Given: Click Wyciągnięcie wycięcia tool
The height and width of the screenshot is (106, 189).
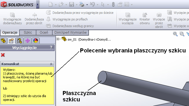Looking at the screenshot, I should pos(128,18).
